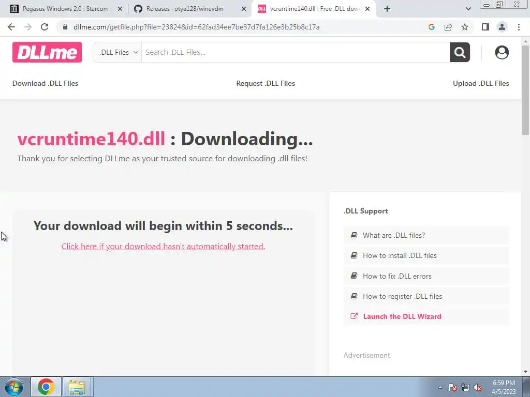Close the winevdm Releases tab
Image resolution: width=530 pixels, height=397 pixels.
(244, 9)
